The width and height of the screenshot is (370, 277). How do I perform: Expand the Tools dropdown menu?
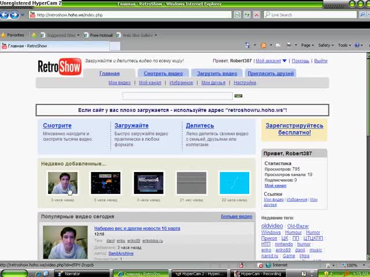(x=344, y=46)
